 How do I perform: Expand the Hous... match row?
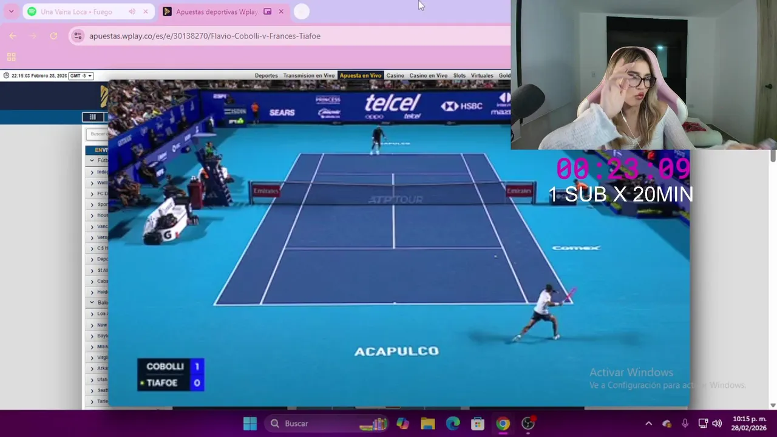(x=92, y=215)
